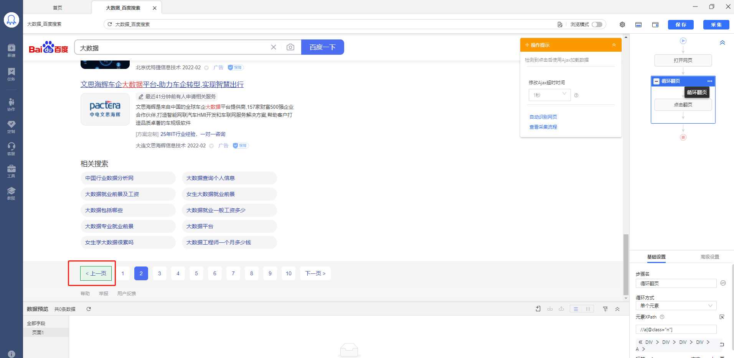Go to results page 5
Image resolution: width=734 pixels, height=358 pixels.
pyautogui.click(x=196, y=273)
